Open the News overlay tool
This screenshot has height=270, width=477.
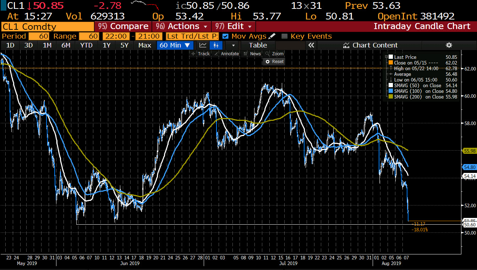click(x=253, y=54)
